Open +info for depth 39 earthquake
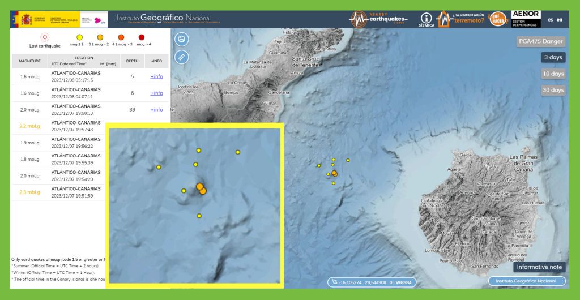The image size is (580, 300). coord(156,109)
